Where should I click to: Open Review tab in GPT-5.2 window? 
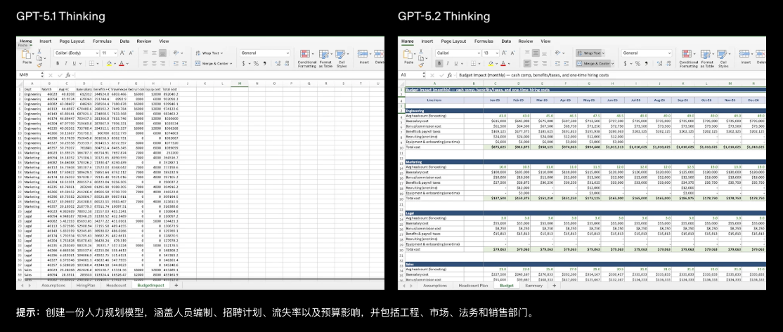click(525, 41)
